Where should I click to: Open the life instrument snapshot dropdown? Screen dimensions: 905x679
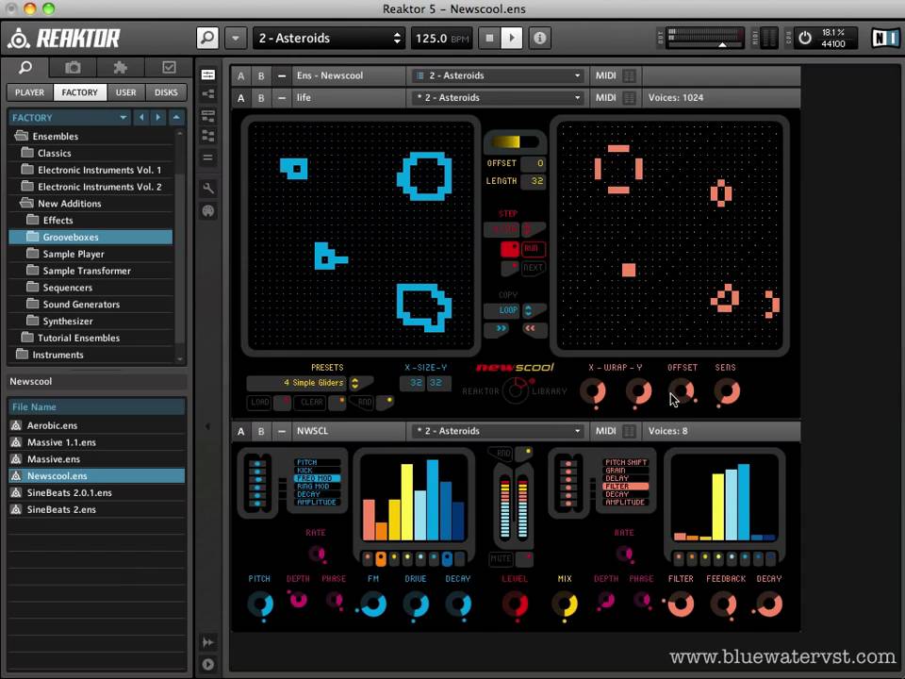(x=500, y=97)
